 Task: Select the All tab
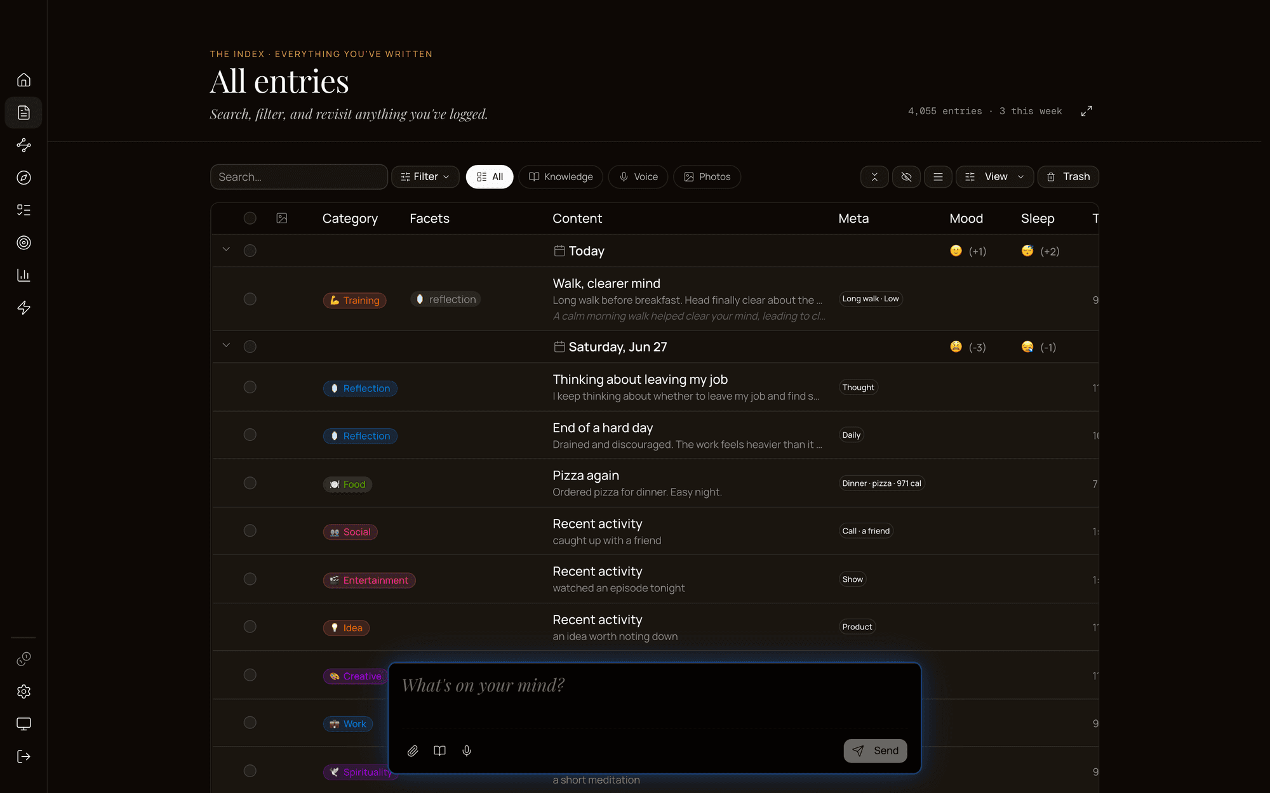click(x=490, y=177)
